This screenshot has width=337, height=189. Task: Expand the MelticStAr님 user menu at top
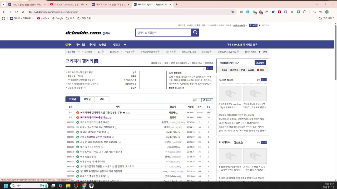pyautogui.click(x=240, y=25)
